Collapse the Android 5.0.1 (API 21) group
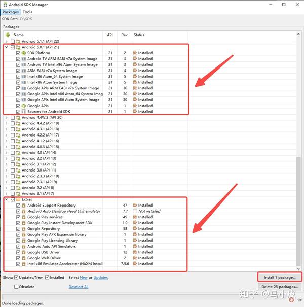 [x=6, y=47]
